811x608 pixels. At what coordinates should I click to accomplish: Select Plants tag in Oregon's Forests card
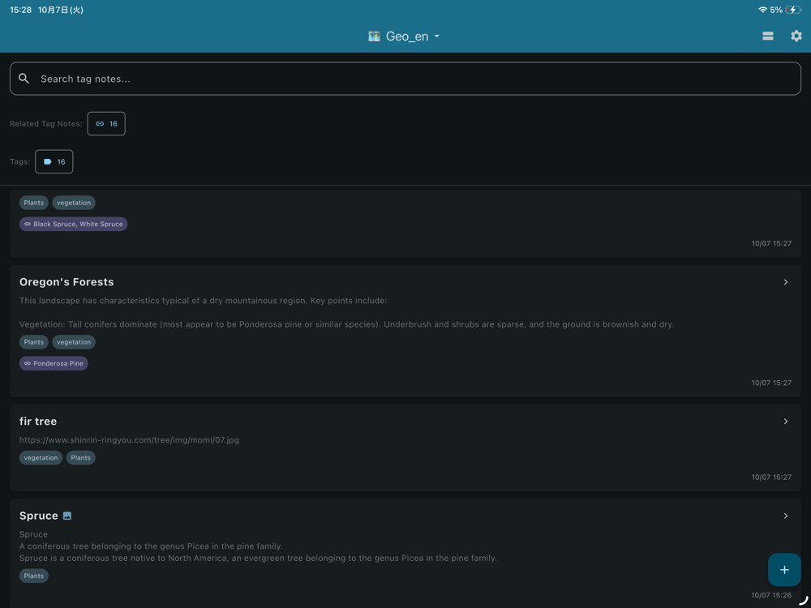click(33, 342)
